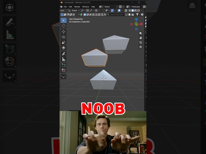Viewport: 206px width, 154px height.
Task: Toggle snapping magnet button
Action: (x=88, y=11)
